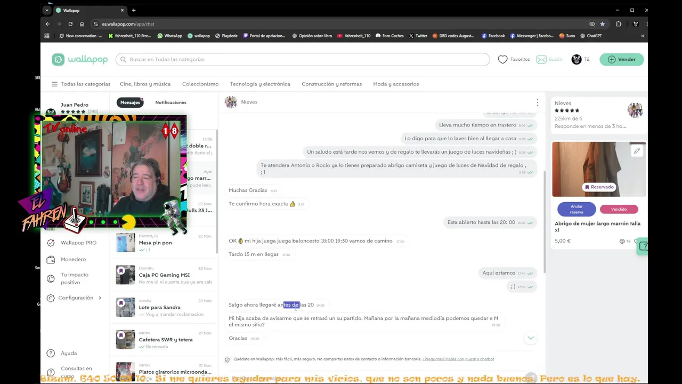Jump to latest message arrow

[530, 338]
